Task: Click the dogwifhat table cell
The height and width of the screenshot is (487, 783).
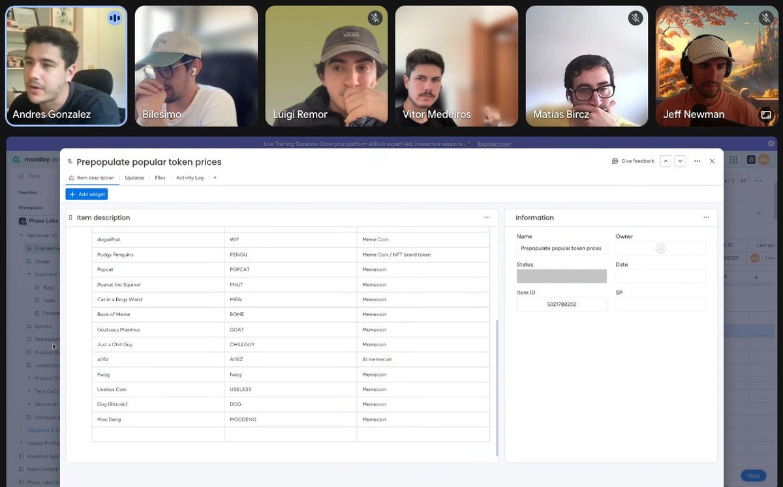Action: (158, 239)
